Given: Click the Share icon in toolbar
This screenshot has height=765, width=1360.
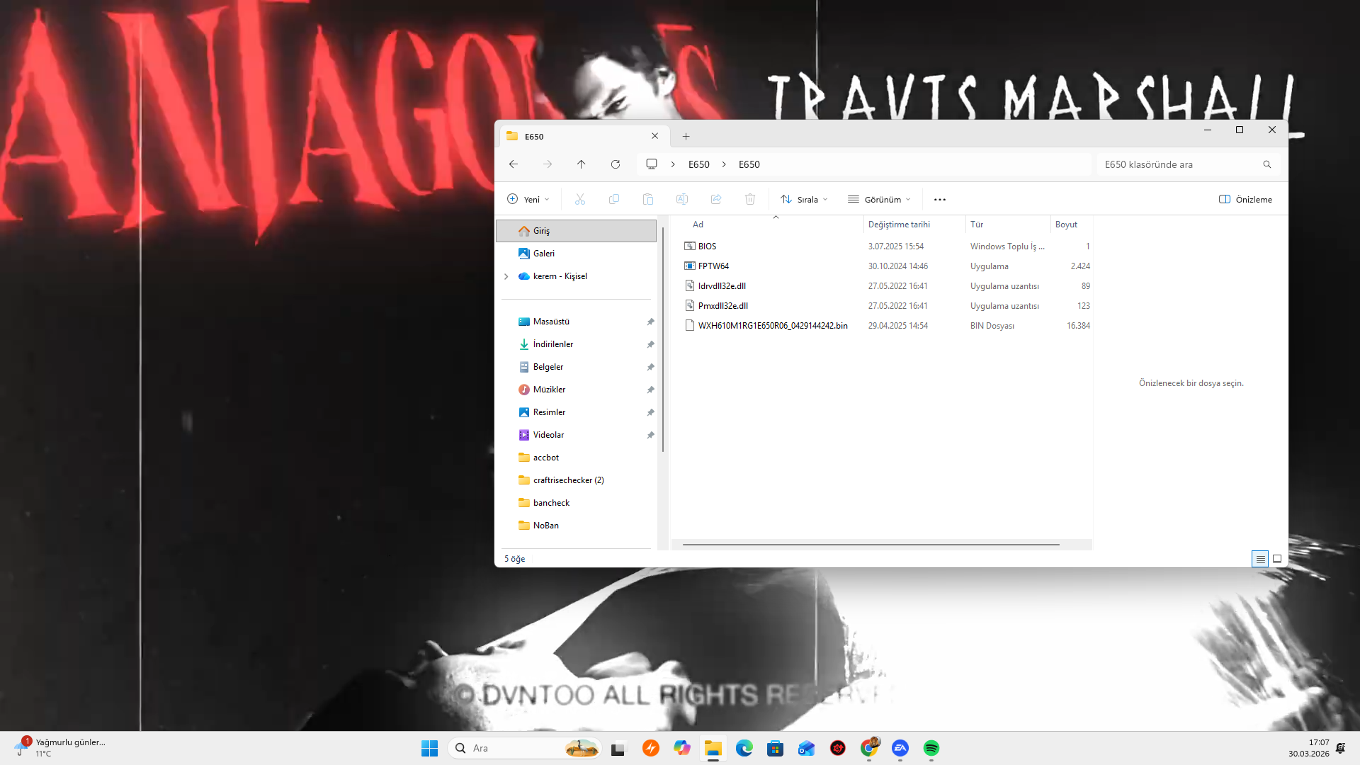Looking at the screenshot, I should click(x=716, y=200).
